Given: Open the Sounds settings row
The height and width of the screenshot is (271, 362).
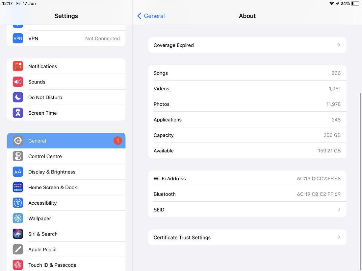Looking at the screenshot, I should coord(66,82).
